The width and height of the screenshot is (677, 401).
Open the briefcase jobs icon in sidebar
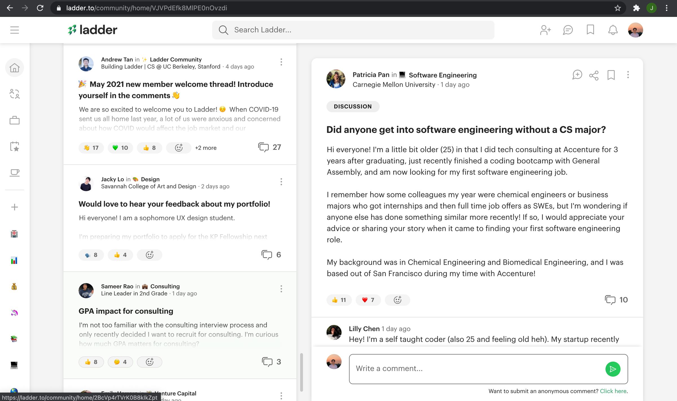point(14,120)
